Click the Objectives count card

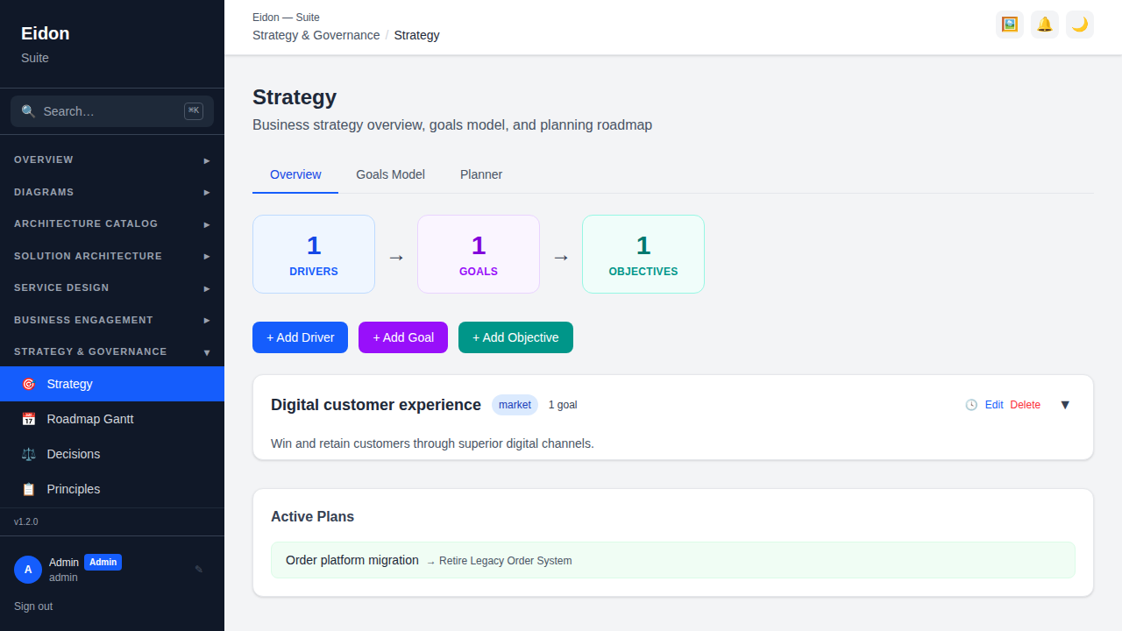(x=643, y=254)
